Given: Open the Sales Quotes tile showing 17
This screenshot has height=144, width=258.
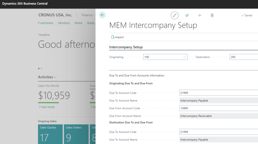Looking at the screenshot, I should pos(50,134).
